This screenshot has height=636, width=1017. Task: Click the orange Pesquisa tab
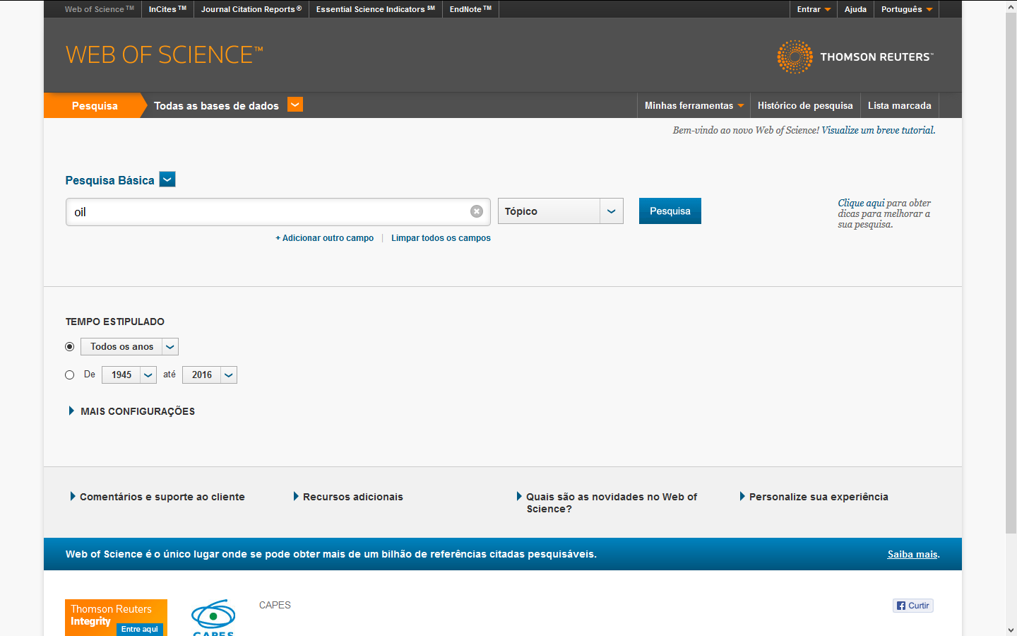[x=95, y=105]
